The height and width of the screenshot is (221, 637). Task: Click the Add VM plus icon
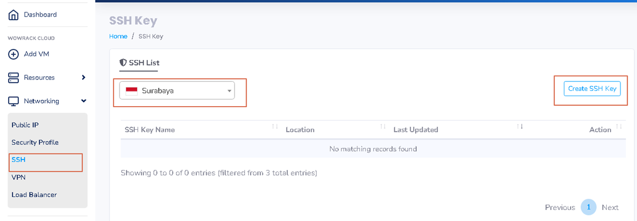[13, 54]
